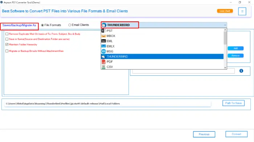Select the Email Clients radio button
Screen dimensions: 254x142
70,25
